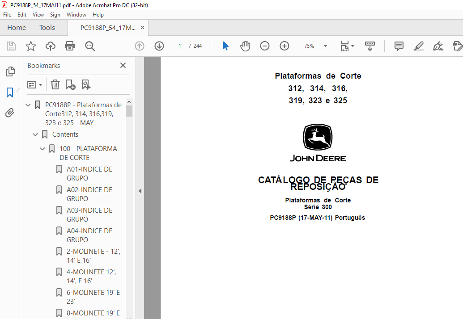
Task: Open the File menu
Action: pos(7,15)
